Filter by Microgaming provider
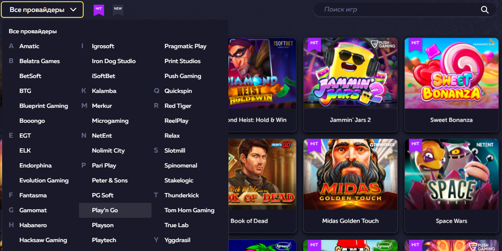This screenshot has width=502, height=251. 110,121
